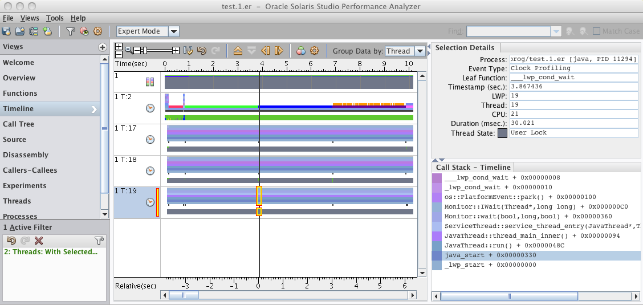
Task: Remove all filters with the red X
Action: (x=39, y=241)
